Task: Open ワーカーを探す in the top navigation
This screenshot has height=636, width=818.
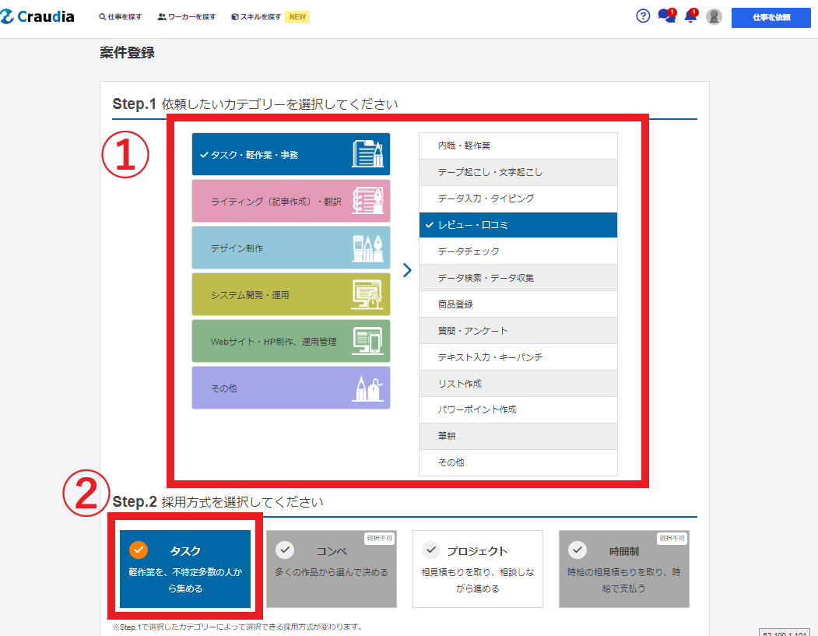Action: pos(187,17)
